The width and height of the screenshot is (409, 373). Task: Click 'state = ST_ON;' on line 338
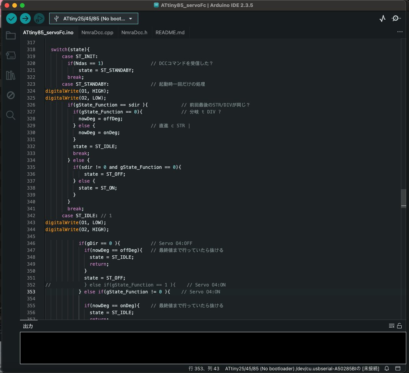point(98,188)
